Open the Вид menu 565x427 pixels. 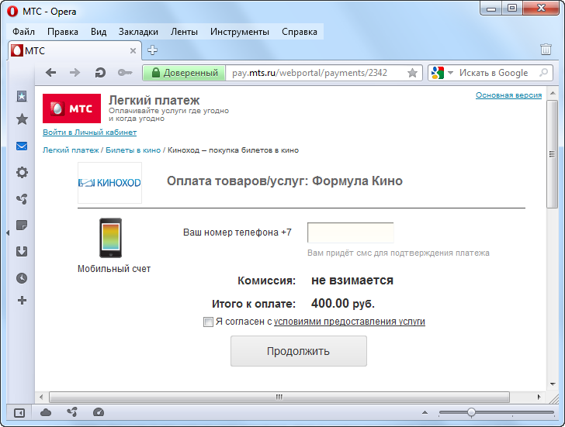click(99, 32)
